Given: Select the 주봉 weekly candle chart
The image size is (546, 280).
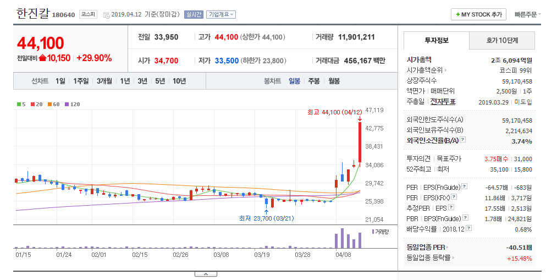Looking at the screenshot, I should (x=314, y=81).
